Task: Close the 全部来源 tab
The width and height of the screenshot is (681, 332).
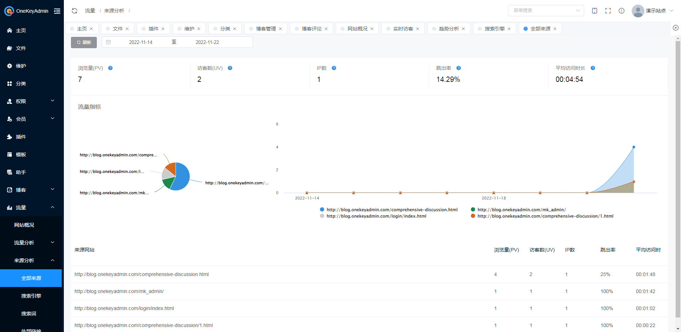Action: click(555, 29)
